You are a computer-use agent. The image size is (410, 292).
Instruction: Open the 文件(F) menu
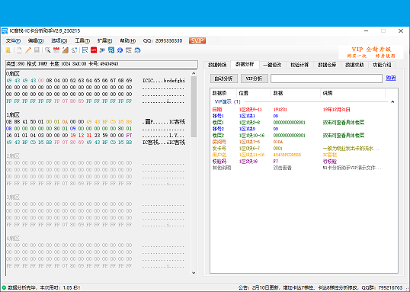[x=13, y=41]
